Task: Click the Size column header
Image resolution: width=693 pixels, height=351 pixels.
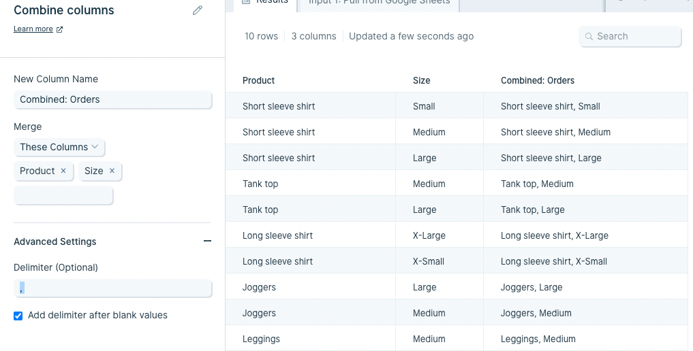Action: click(422, 81)
